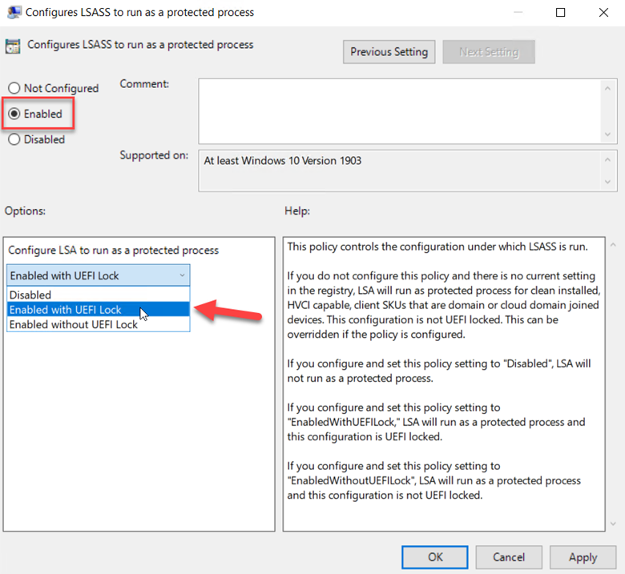625x574 pixels.
Task: Click the 'Options:' label
Action: click(x=25, y=211)
